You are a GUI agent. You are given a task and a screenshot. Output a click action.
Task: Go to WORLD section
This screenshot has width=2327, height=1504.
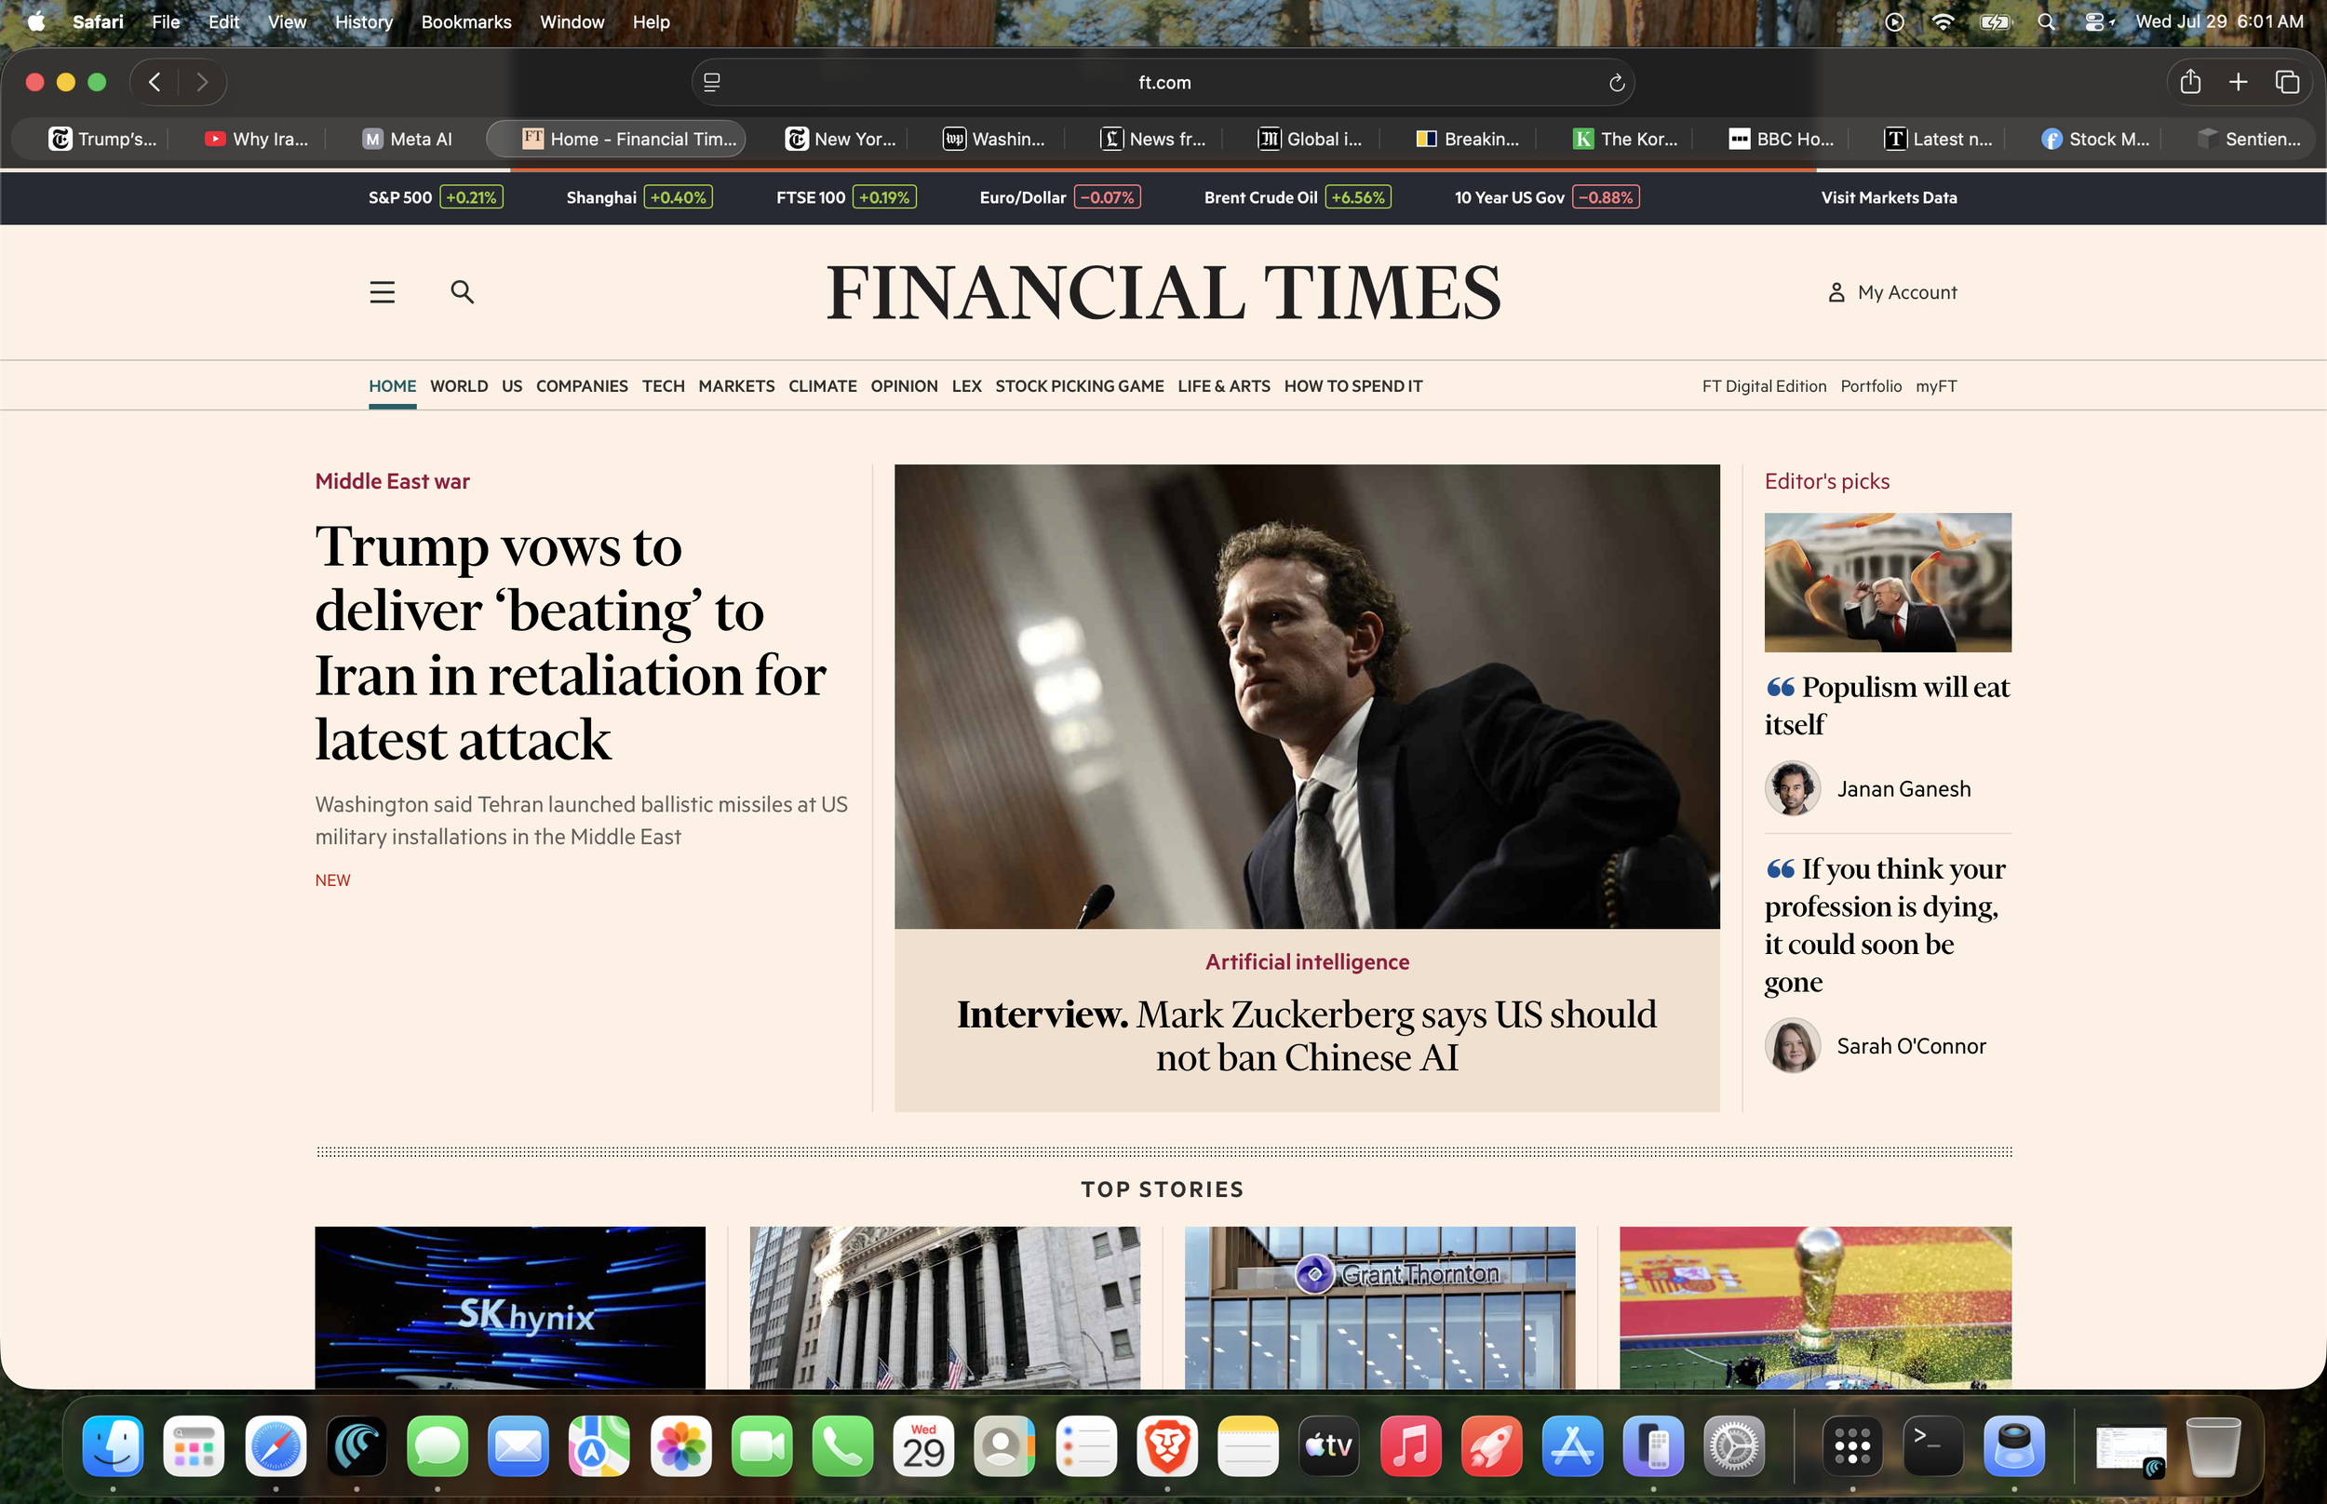[x=459, y=385]
